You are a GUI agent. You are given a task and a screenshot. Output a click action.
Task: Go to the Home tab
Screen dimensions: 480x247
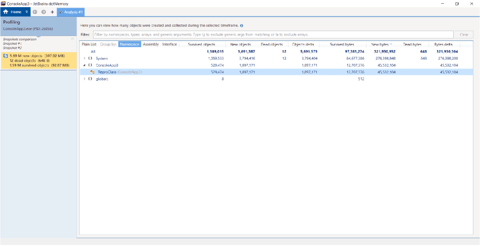(12, 12)
